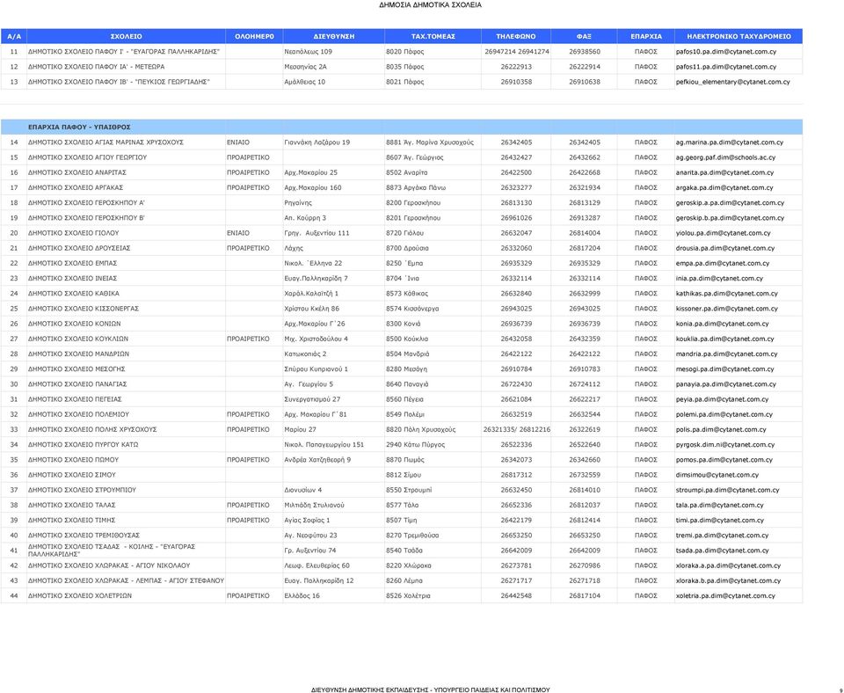Click phone number 26442548
This screenshot has width=844, height=693.
click(516, 595)
